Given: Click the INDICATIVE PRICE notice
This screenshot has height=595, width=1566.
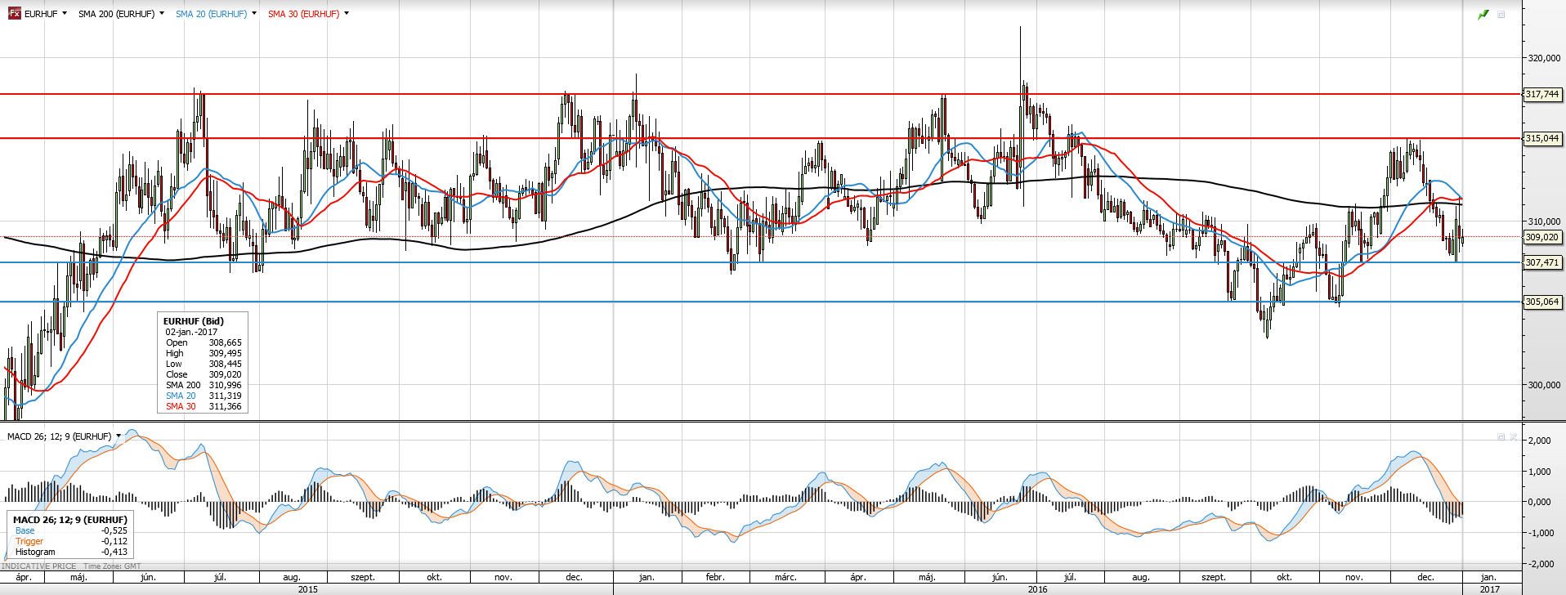Looking at the screenshot, I should point(39,566).
